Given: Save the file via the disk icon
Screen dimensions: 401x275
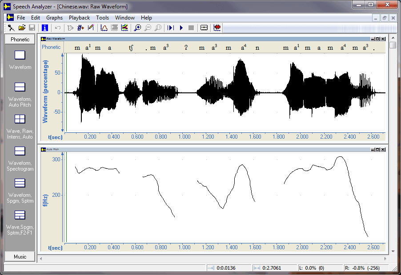Looking at the screenshot, I should pos(31,28).
